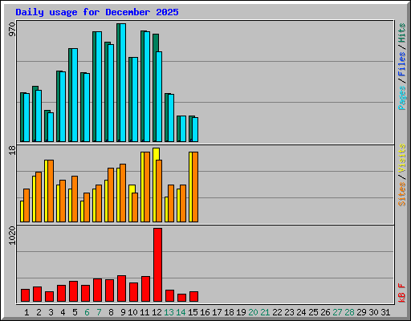Click the 'Hits' legend label

click(x=402, y=33)
